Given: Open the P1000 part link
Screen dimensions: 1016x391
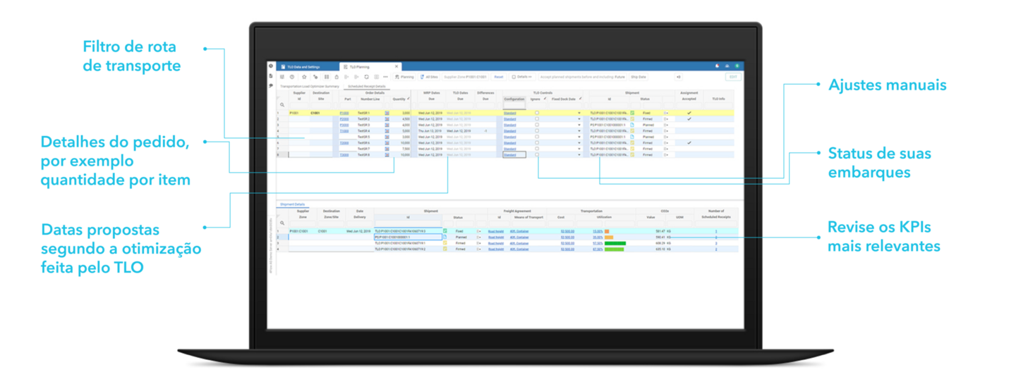Looking at the screenshot, I should (x=344, y=113).
